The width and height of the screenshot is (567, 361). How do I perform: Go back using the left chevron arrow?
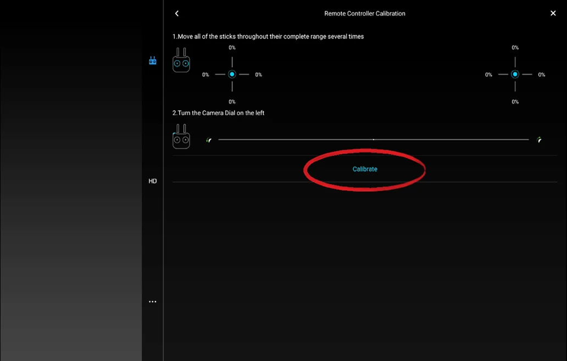coord(177,13)
